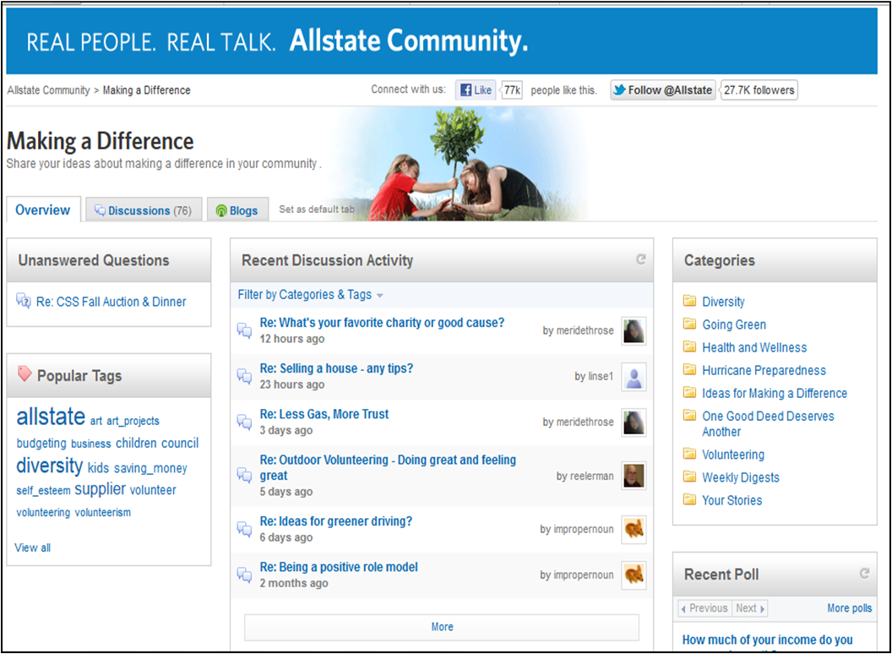Click Going Green folder icon

click(x=689, y=324)
